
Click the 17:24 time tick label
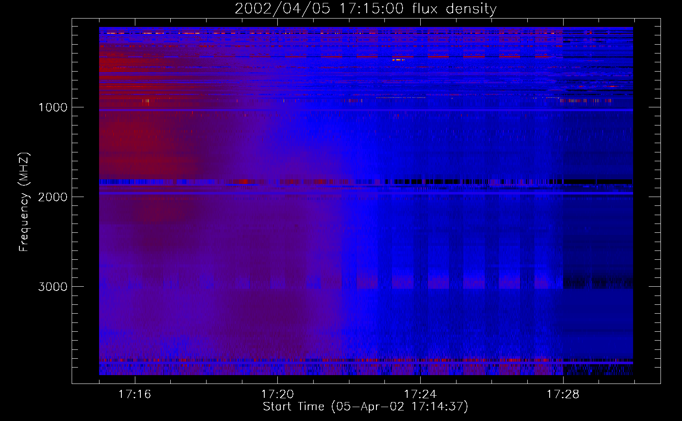point(420,394)
